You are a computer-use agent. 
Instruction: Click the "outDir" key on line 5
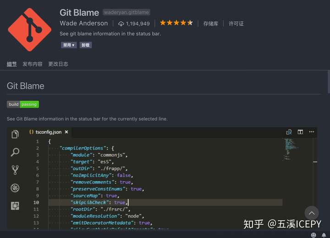coord(82,168)
